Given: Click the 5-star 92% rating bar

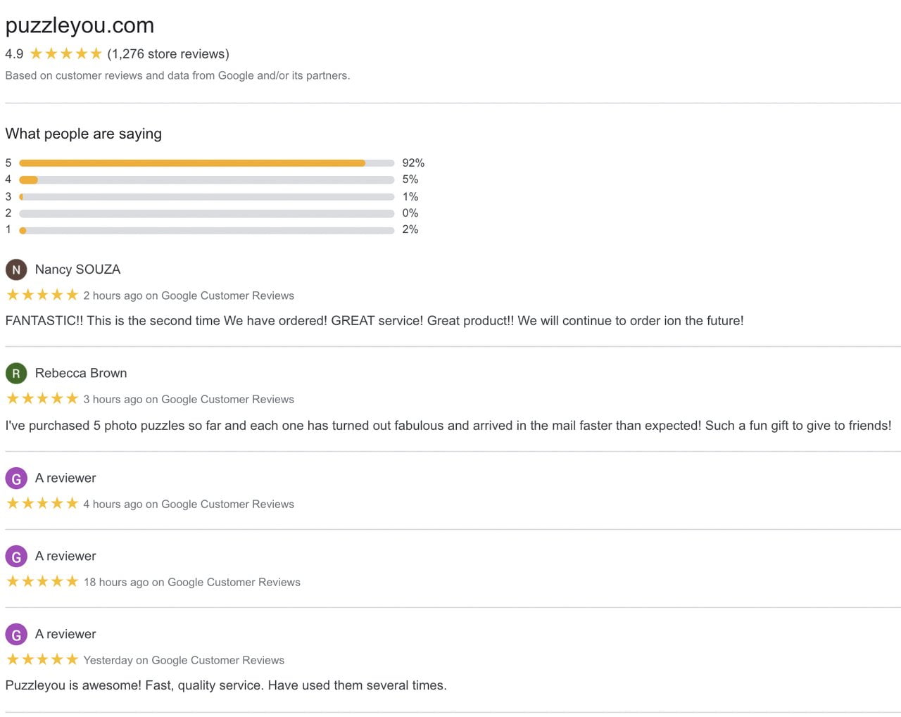Looking at the screenshot, I should 206,163.
